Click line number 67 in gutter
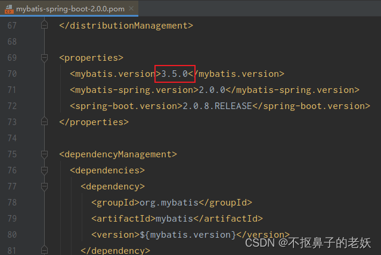This screenshot has height=255, width=381. [12, 26]
